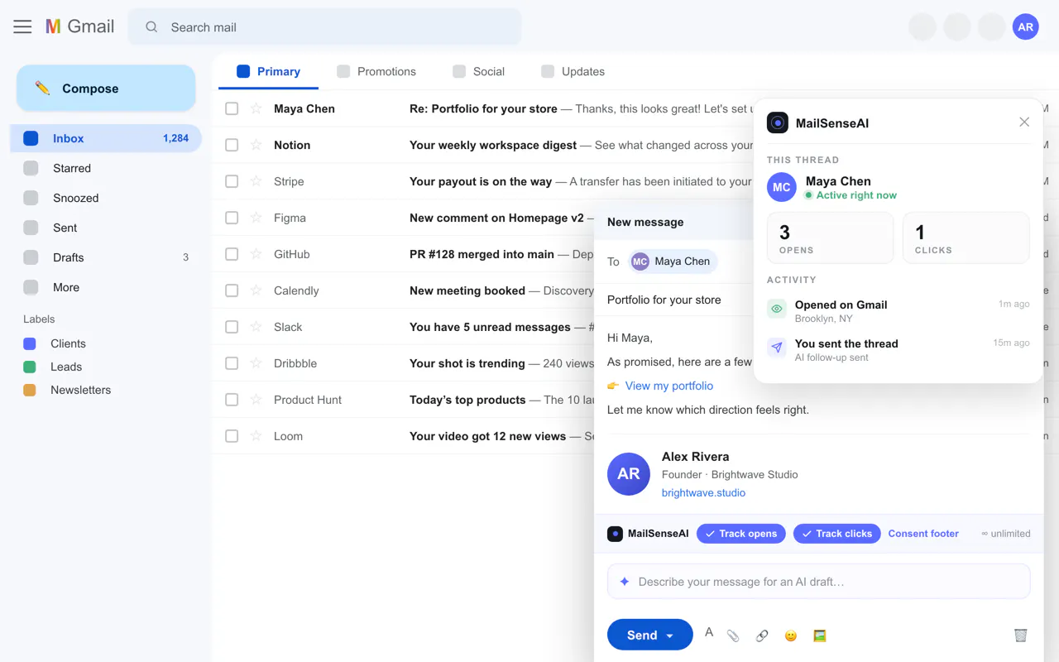Screen dimensions: 1059x662
Task: Click the Opened on Gmail eye icon
Action: tap(777, 309)
